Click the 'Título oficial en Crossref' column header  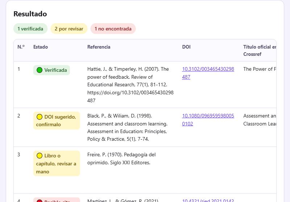[x=260, y=50]
